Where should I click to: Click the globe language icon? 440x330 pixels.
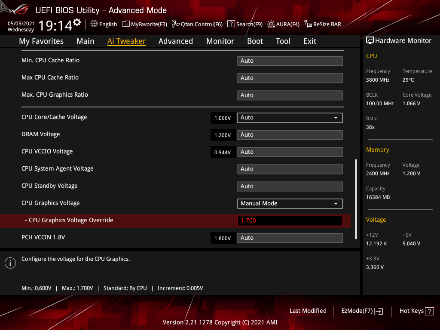[x=94, y=24]
